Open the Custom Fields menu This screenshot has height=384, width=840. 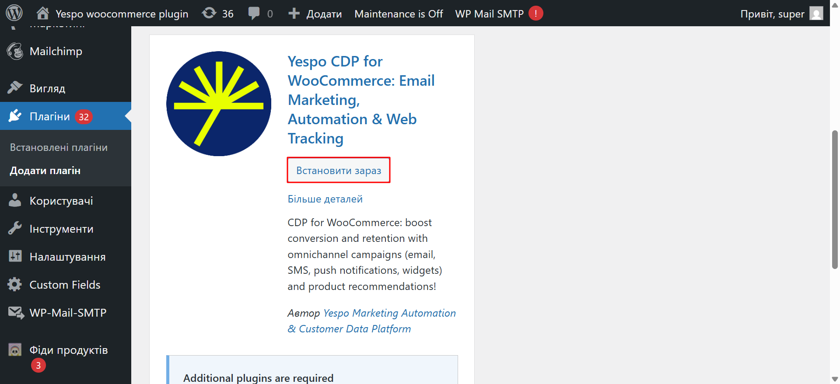(66, 285)
